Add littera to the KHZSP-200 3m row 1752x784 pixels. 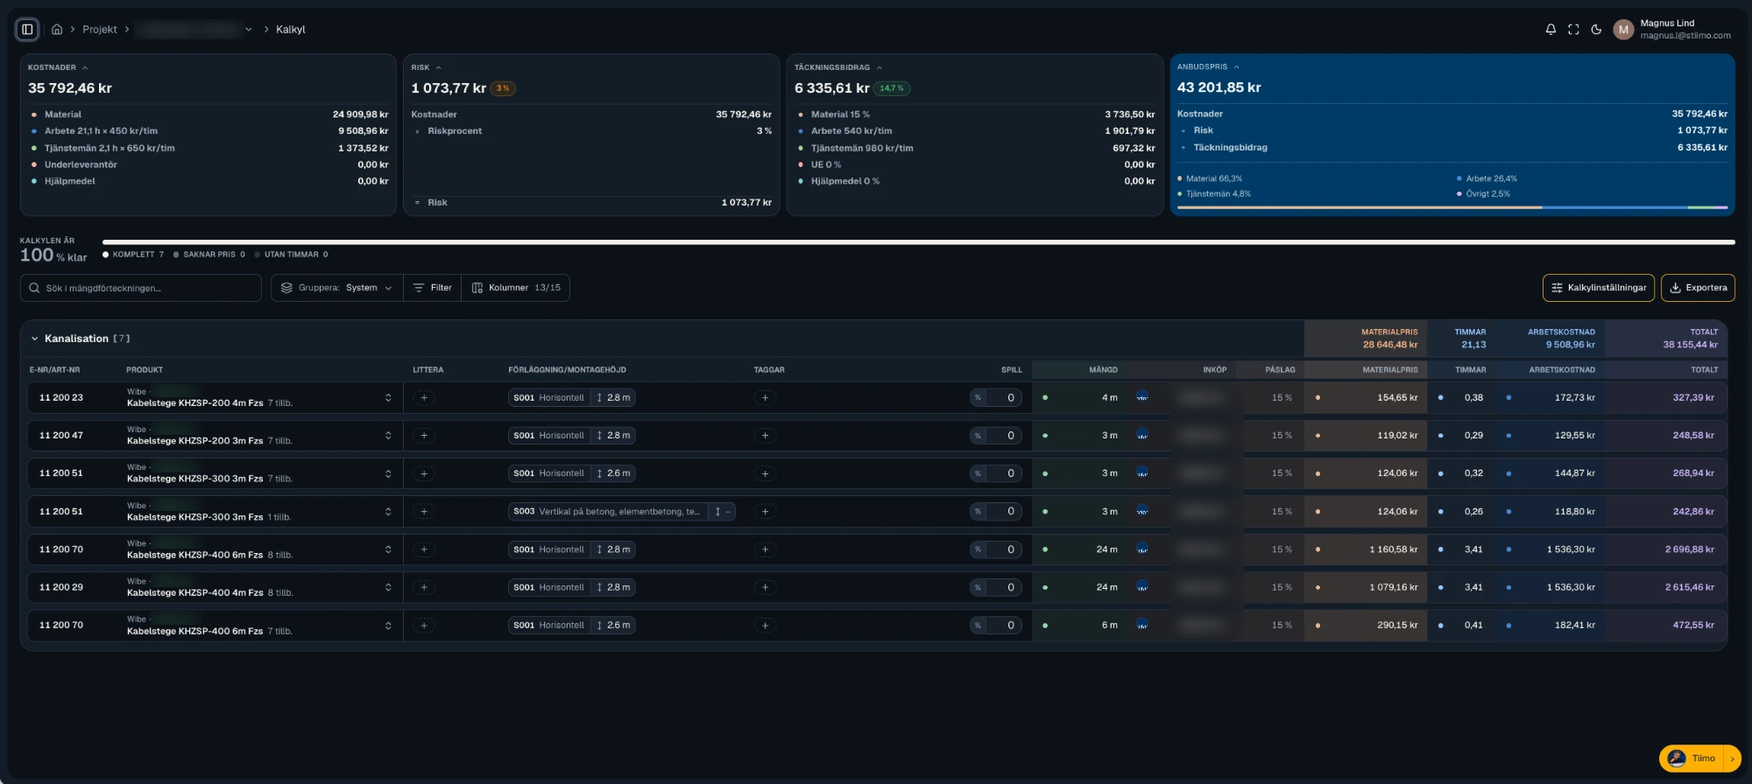[424, 436]
